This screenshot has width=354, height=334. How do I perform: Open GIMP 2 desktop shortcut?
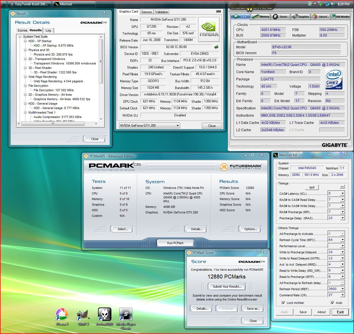point(83,317)
